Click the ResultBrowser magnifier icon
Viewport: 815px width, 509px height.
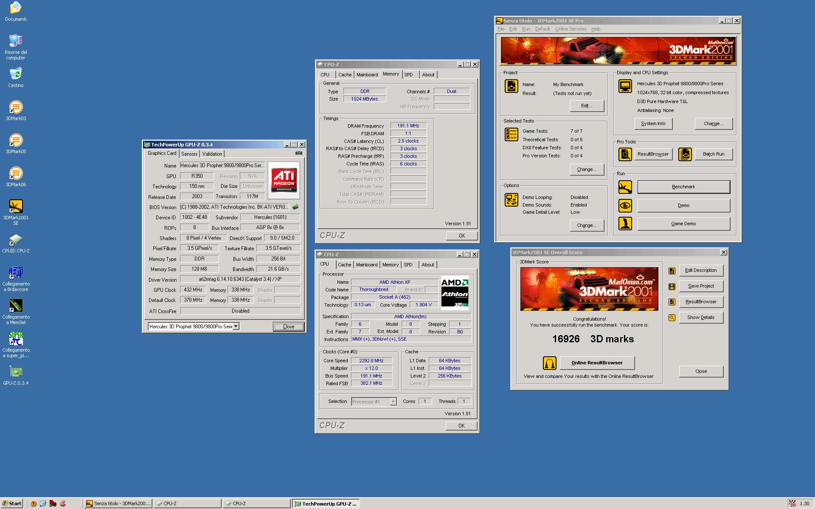click(625, 154)
